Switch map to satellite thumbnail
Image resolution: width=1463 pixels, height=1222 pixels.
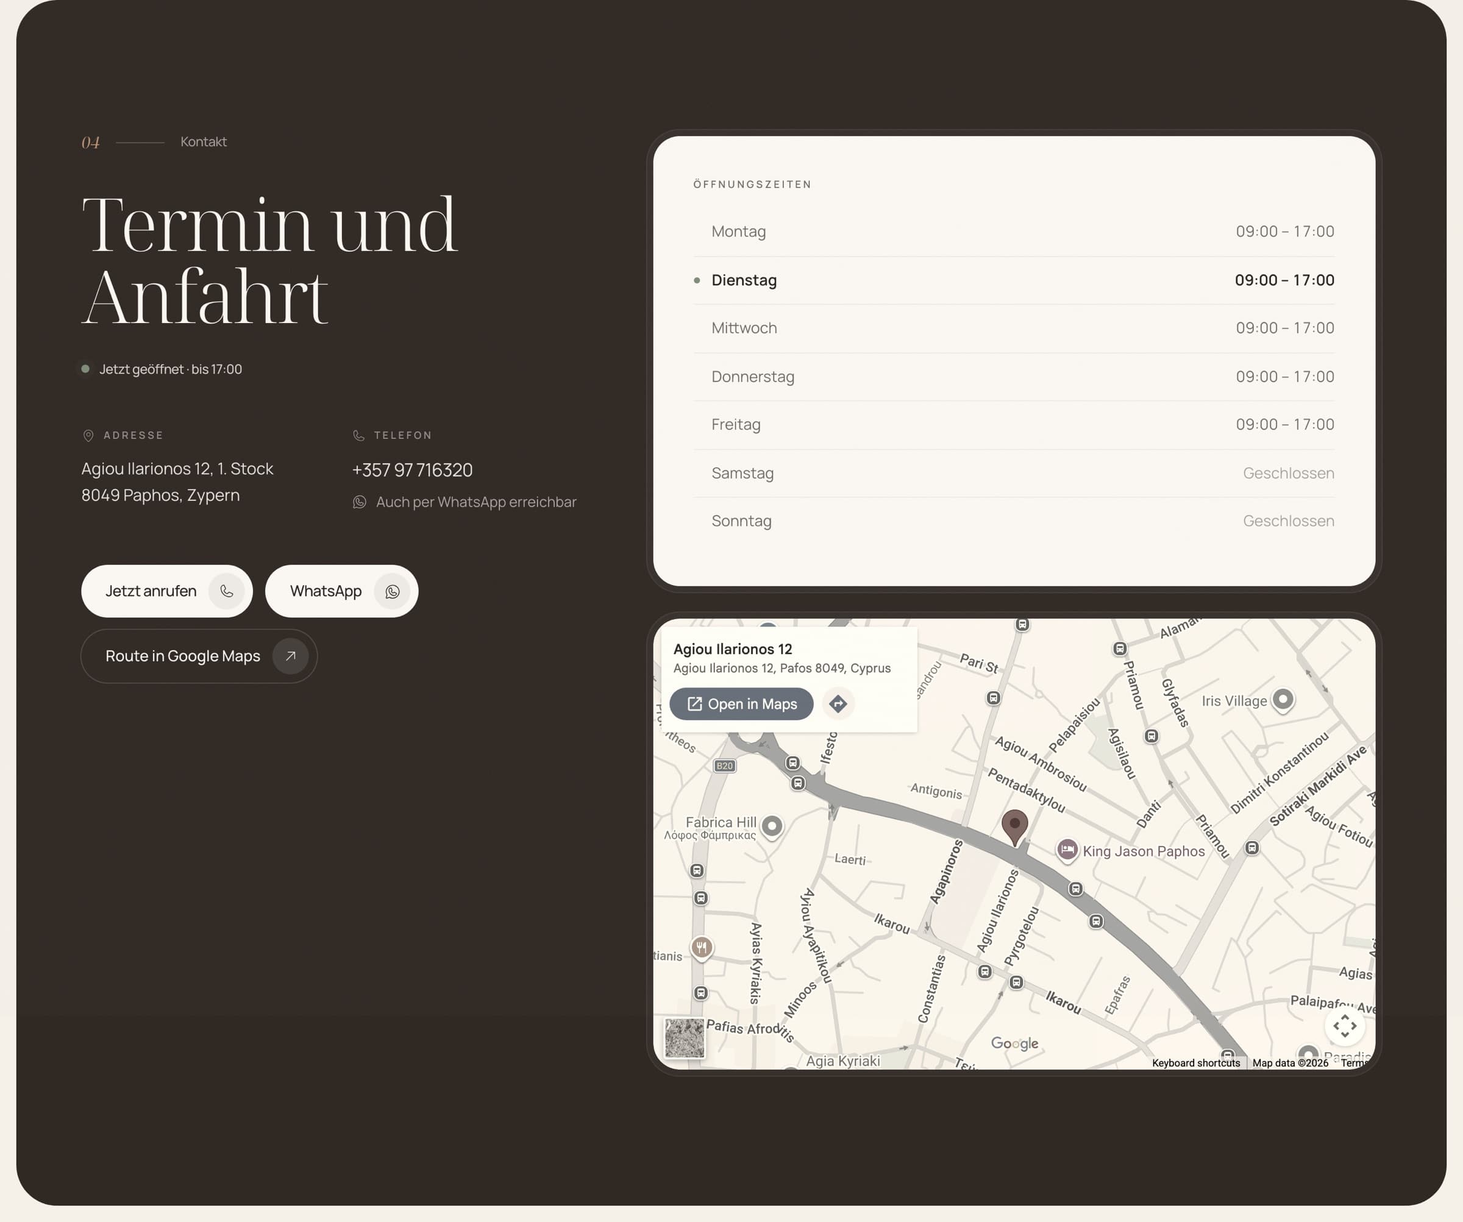point(684,1038)
